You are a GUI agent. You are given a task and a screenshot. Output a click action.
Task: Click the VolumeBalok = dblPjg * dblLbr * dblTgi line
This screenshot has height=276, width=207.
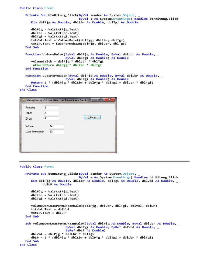point(67,61)
